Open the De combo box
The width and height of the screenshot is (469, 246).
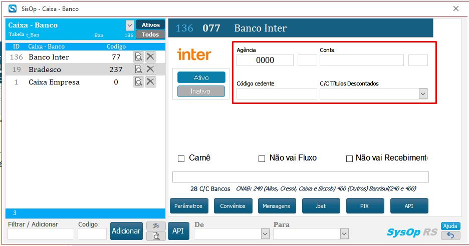tap(265, 233)
